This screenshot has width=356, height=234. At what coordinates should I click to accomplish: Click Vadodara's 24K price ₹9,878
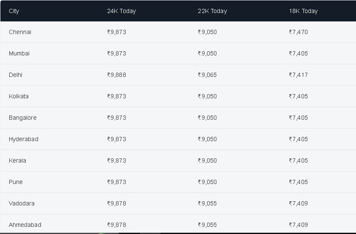click(117, 203)
